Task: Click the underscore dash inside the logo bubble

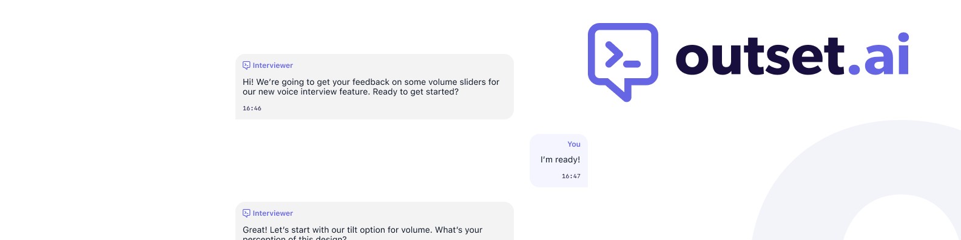Action: coord(632,64)
